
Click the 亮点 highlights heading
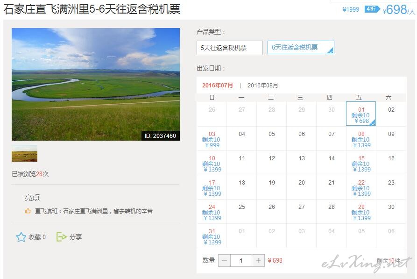coord(32,198)
